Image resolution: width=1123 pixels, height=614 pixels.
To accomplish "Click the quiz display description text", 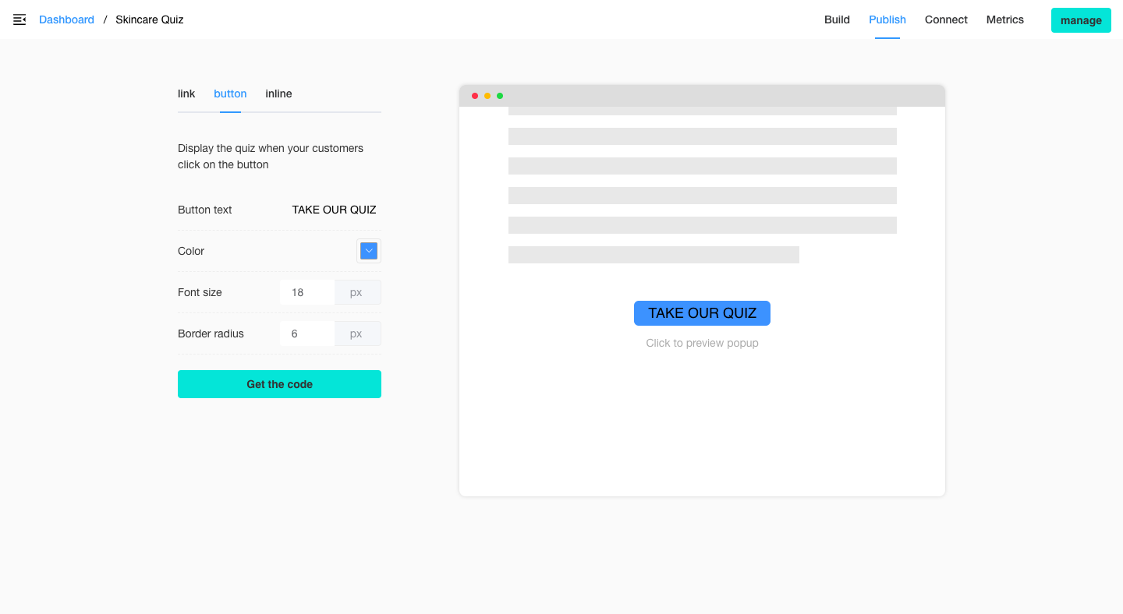I will (x=271, y=156).
